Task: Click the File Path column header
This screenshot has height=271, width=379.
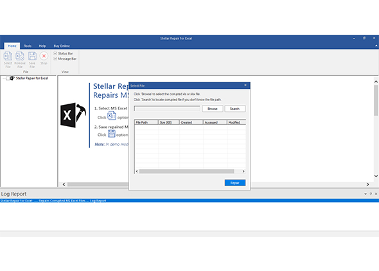Action: 146,122
